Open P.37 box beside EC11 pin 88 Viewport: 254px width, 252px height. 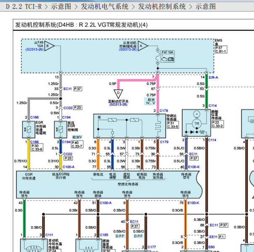click(x=224, y=225)
